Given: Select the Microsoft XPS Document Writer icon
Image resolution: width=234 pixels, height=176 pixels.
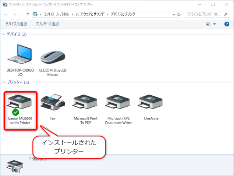Looking at the screenshot, I should [118, 102].
